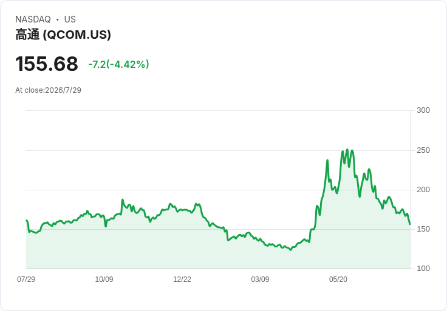The height and width of the screenshot is (311, 447).
Task: Click the 07/29 x-axis date label
Action: [26, 279]
